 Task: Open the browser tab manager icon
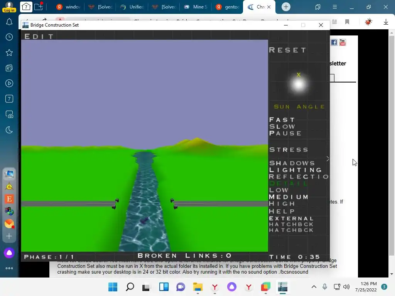[318, 7]
